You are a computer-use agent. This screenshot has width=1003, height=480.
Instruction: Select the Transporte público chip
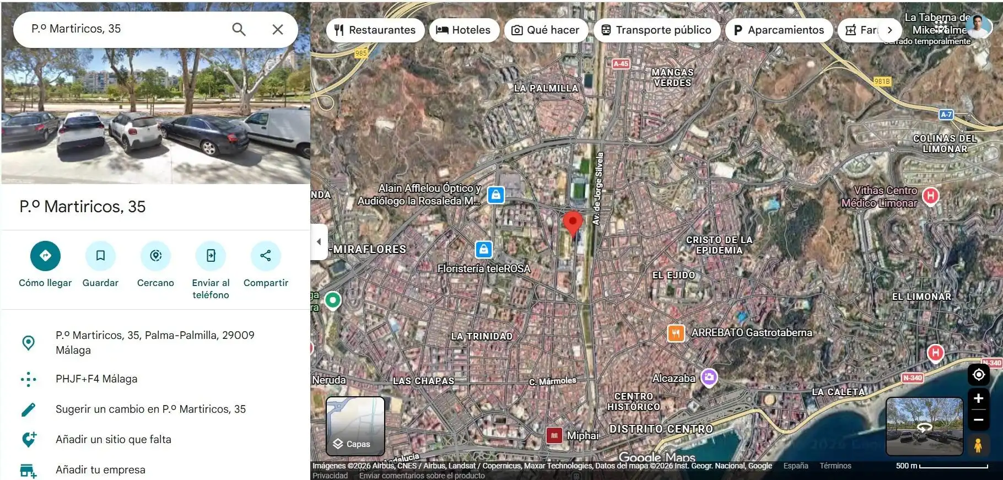[x=656, y=30]
